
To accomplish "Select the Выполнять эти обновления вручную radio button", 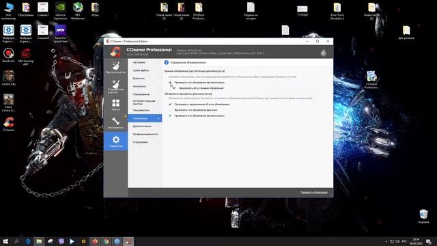I will pyautogui.click(x=170, y=110).
